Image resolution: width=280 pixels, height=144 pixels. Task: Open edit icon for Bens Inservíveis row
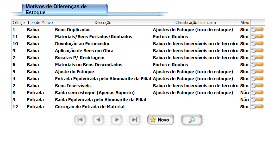[x=257, y=85]
